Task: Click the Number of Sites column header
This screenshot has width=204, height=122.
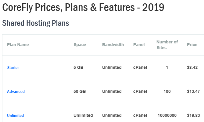Action: click(x=167, y=45)
